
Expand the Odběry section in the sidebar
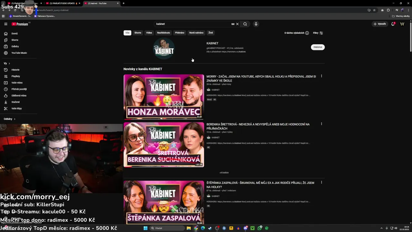[10, 119]
